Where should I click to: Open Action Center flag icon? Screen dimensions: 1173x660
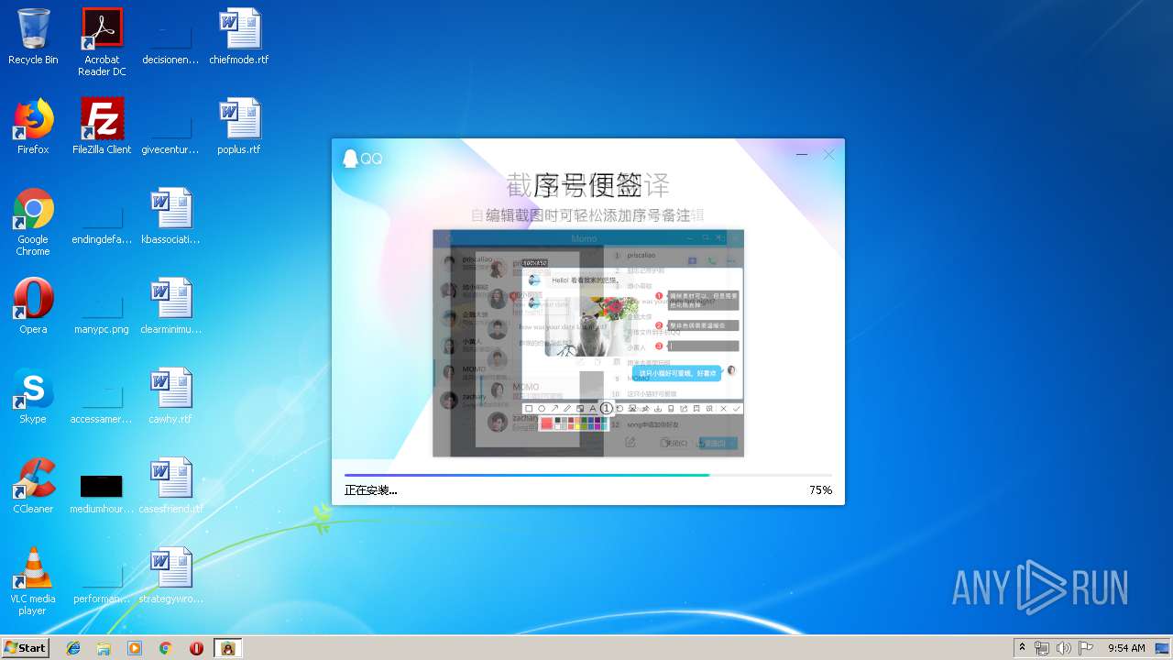tap(1086, 648)
